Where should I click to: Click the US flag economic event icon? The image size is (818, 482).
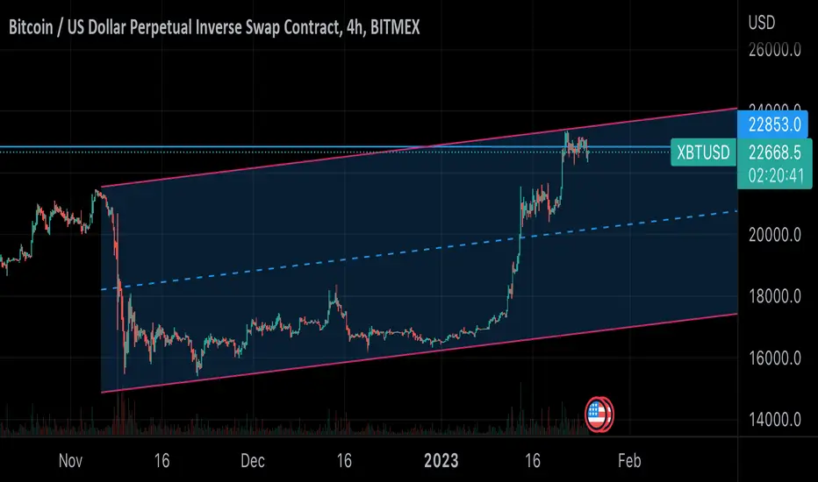point(599,415)
